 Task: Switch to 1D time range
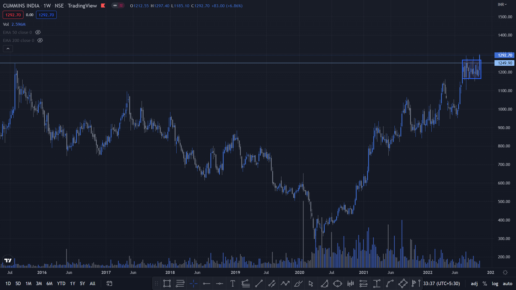(x=8, y=284)
